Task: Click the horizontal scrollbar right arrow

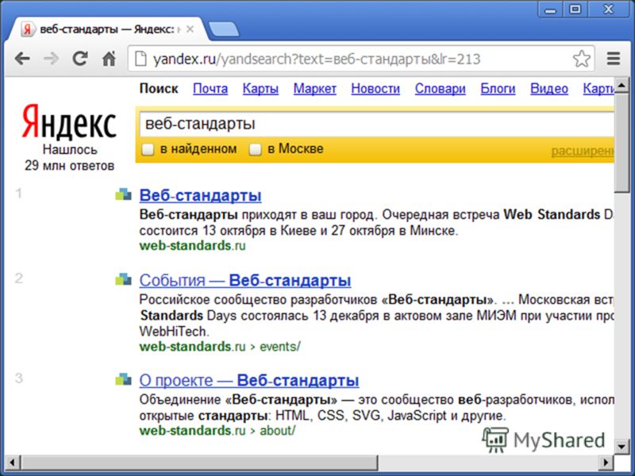Action: [606, 462]
